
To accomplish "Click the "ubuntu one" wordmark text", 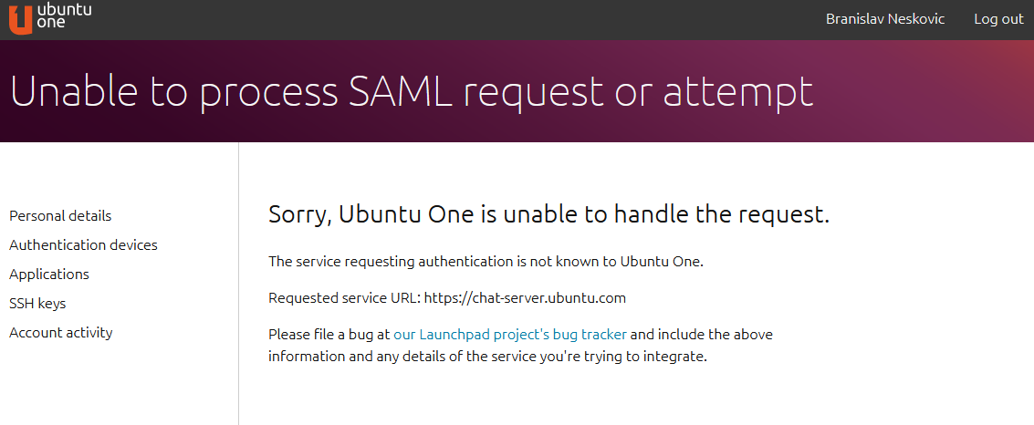I will tap(65, 16).
